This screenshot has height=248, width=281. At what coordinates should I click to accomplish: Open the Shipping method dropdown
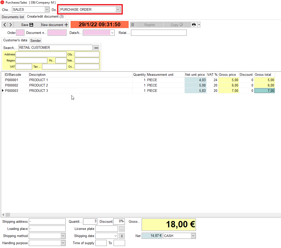point(63,236)
